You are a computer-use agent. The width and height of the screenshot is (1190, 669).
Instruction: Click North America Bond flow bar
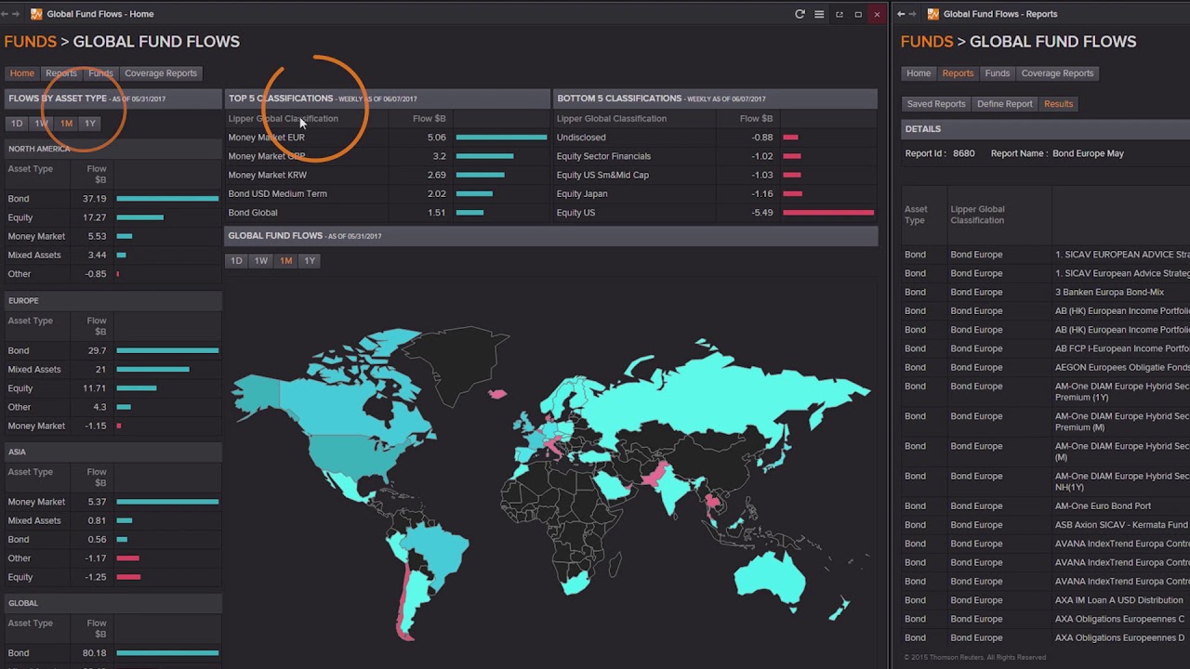[167, 199]
